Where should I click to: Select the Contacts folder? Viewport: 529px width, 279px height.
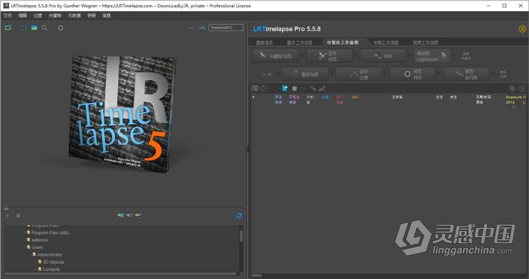pyautogui.click(x=51, y=269)
